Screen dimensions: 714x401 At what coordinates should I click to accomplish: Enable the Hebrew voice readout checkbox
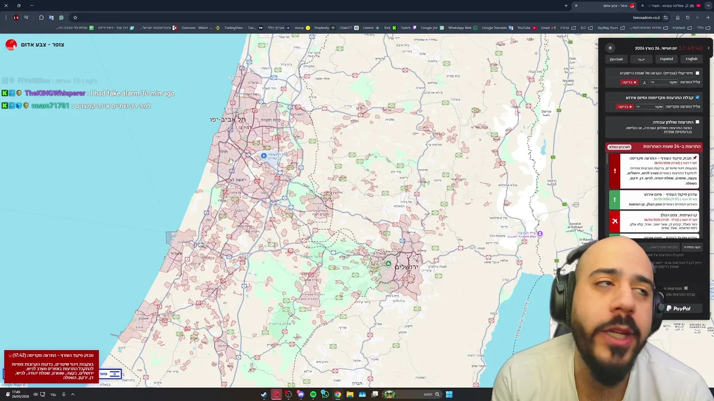[697, 73]
